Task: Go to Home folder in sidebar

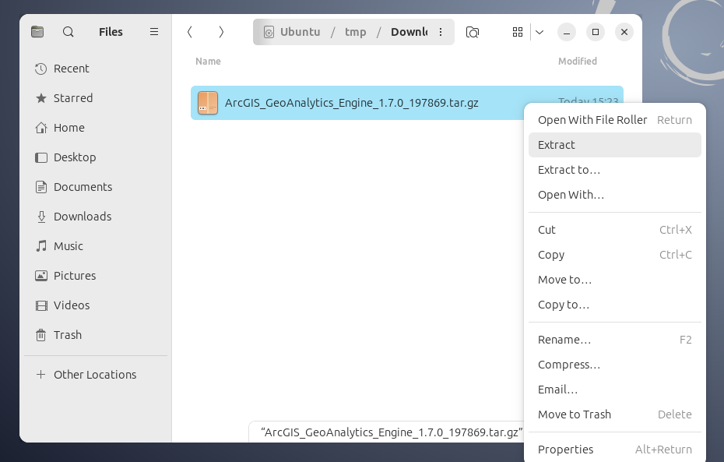Action: (x=96, y=128)
